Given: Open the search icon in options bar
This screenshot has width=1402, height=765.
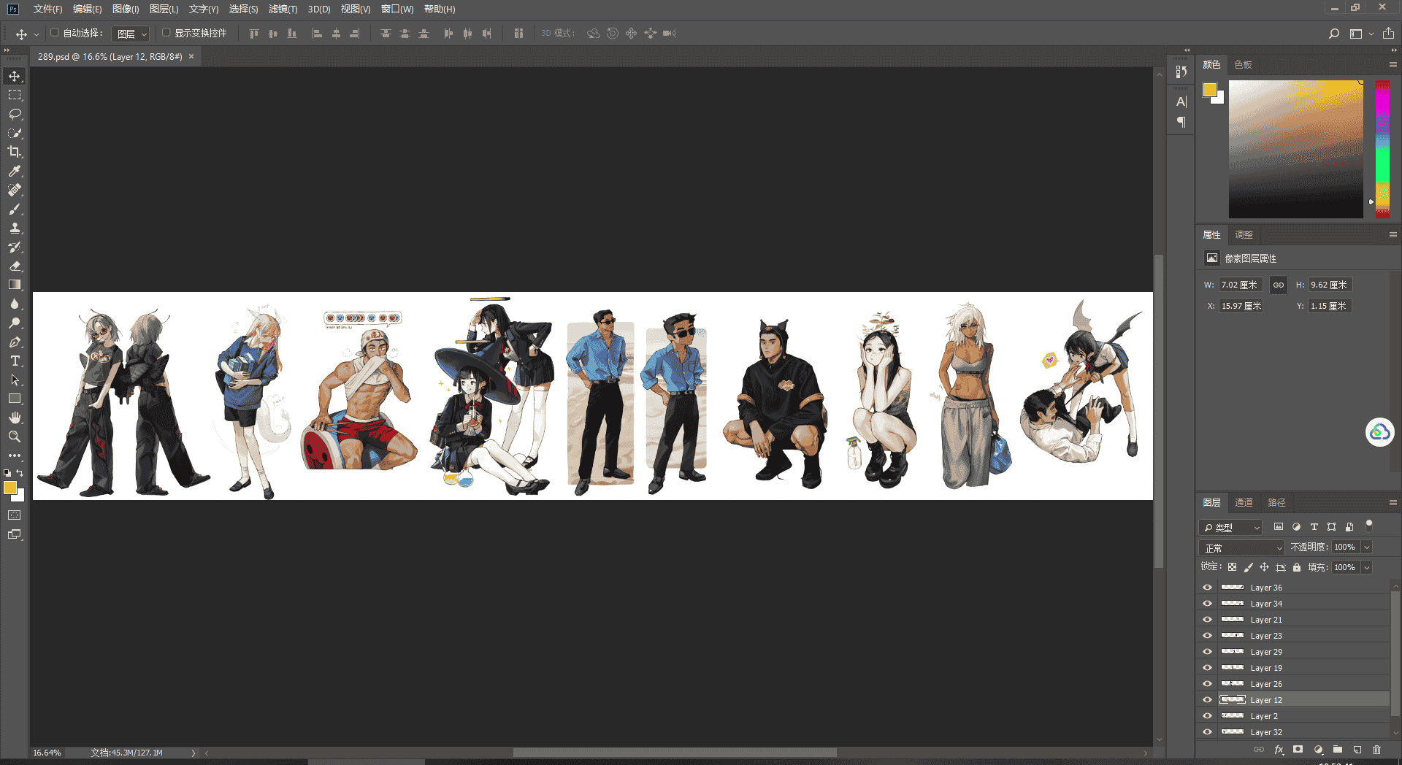Looking at the screenshot, I should (x=1334, y=34).
